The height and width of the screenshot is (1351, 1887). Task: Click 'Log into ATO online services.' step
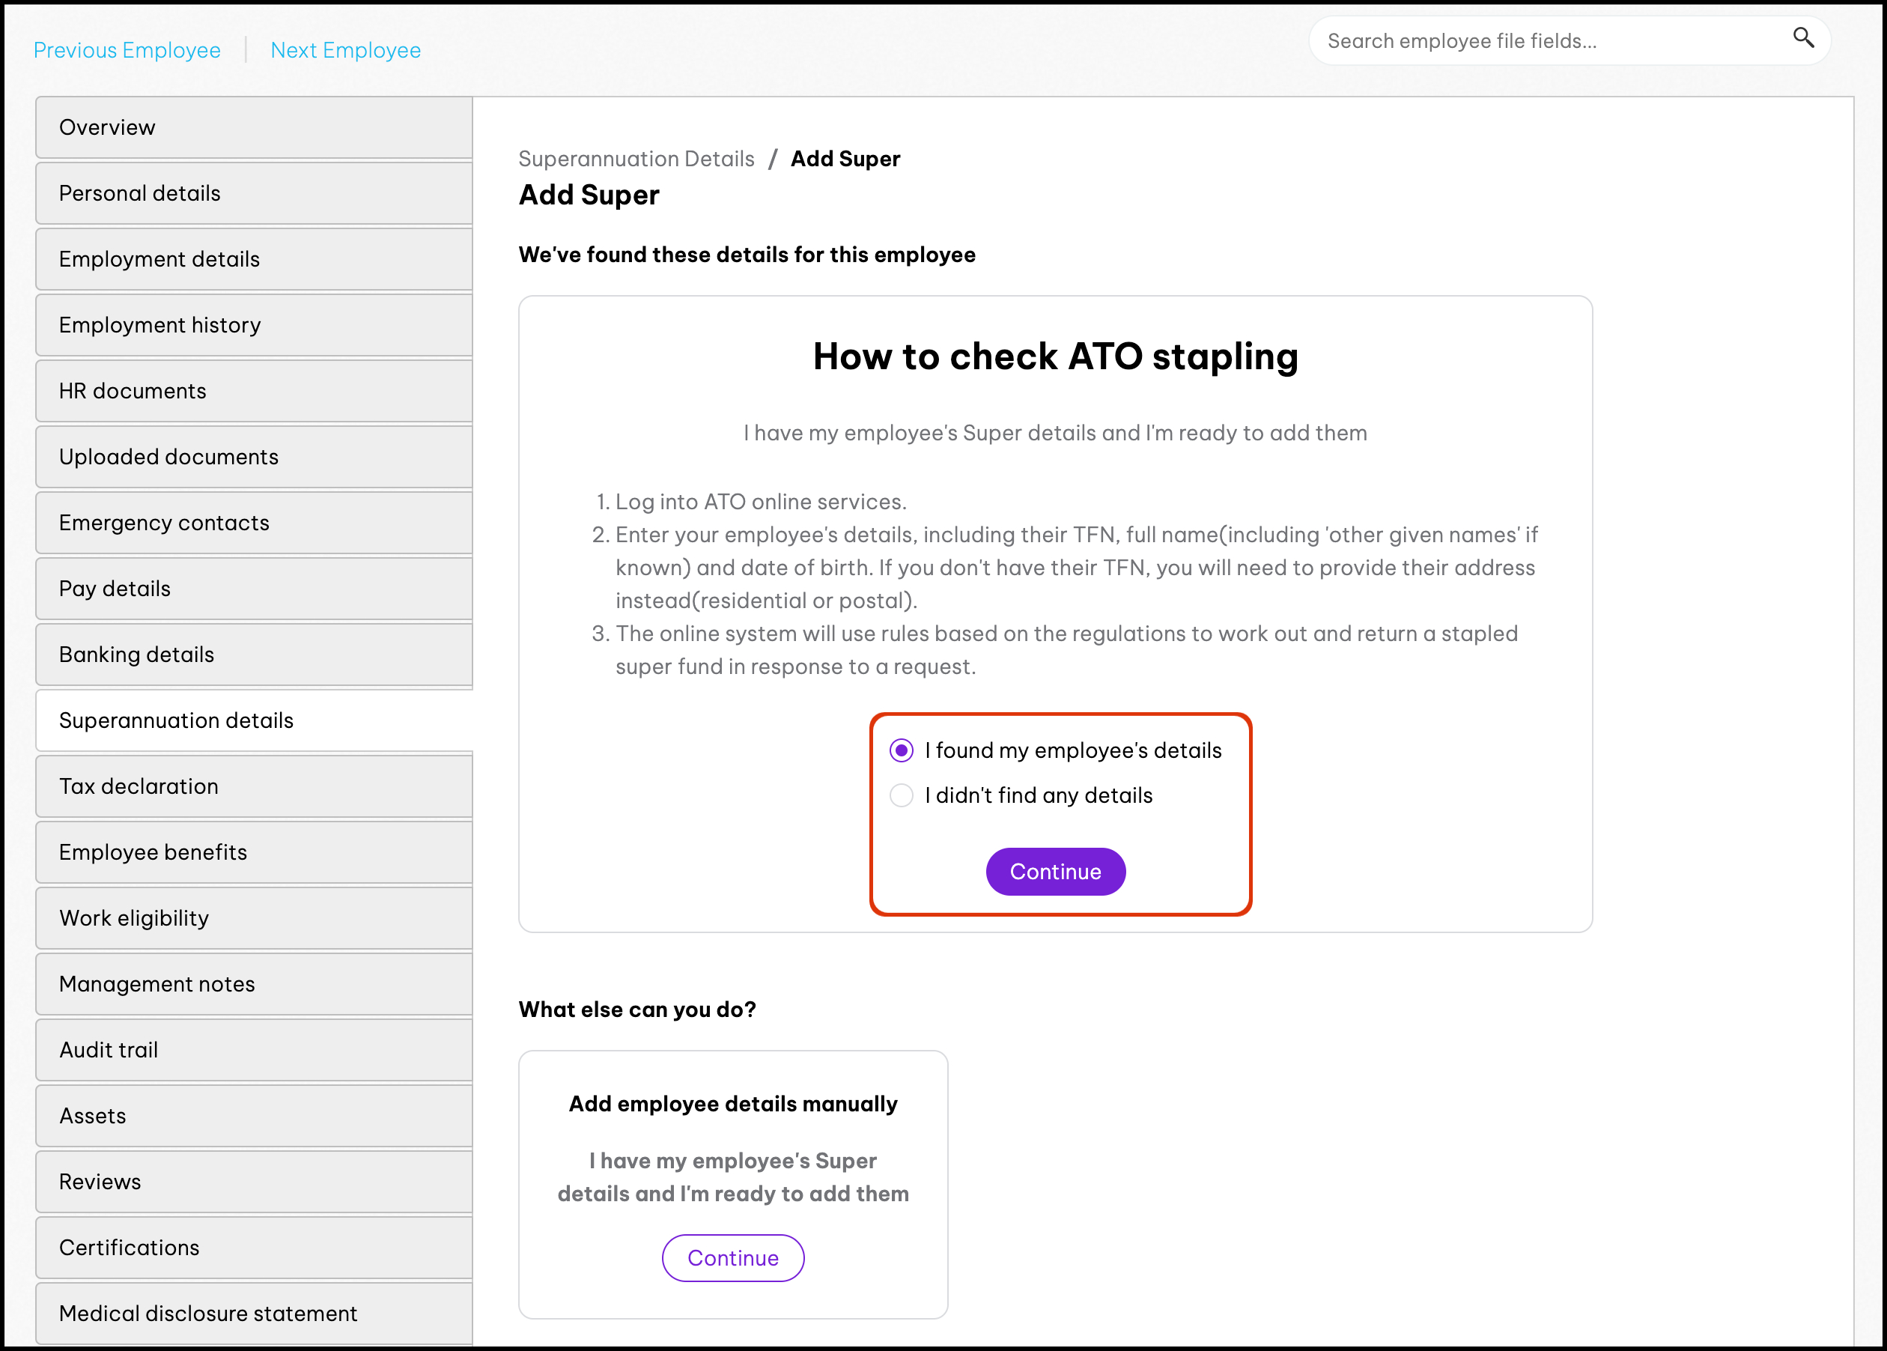coord(761,502)
